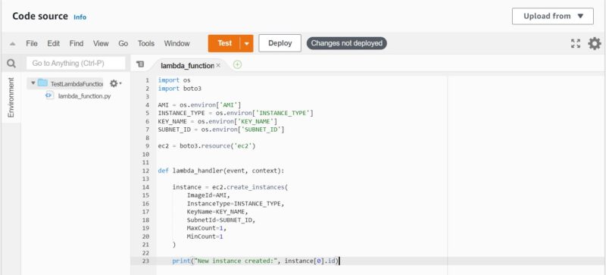The width and height of the screenshot is (606, 275).
Task: Click 'ImageId=AMI,' code line
Action: tap(208, 195)
